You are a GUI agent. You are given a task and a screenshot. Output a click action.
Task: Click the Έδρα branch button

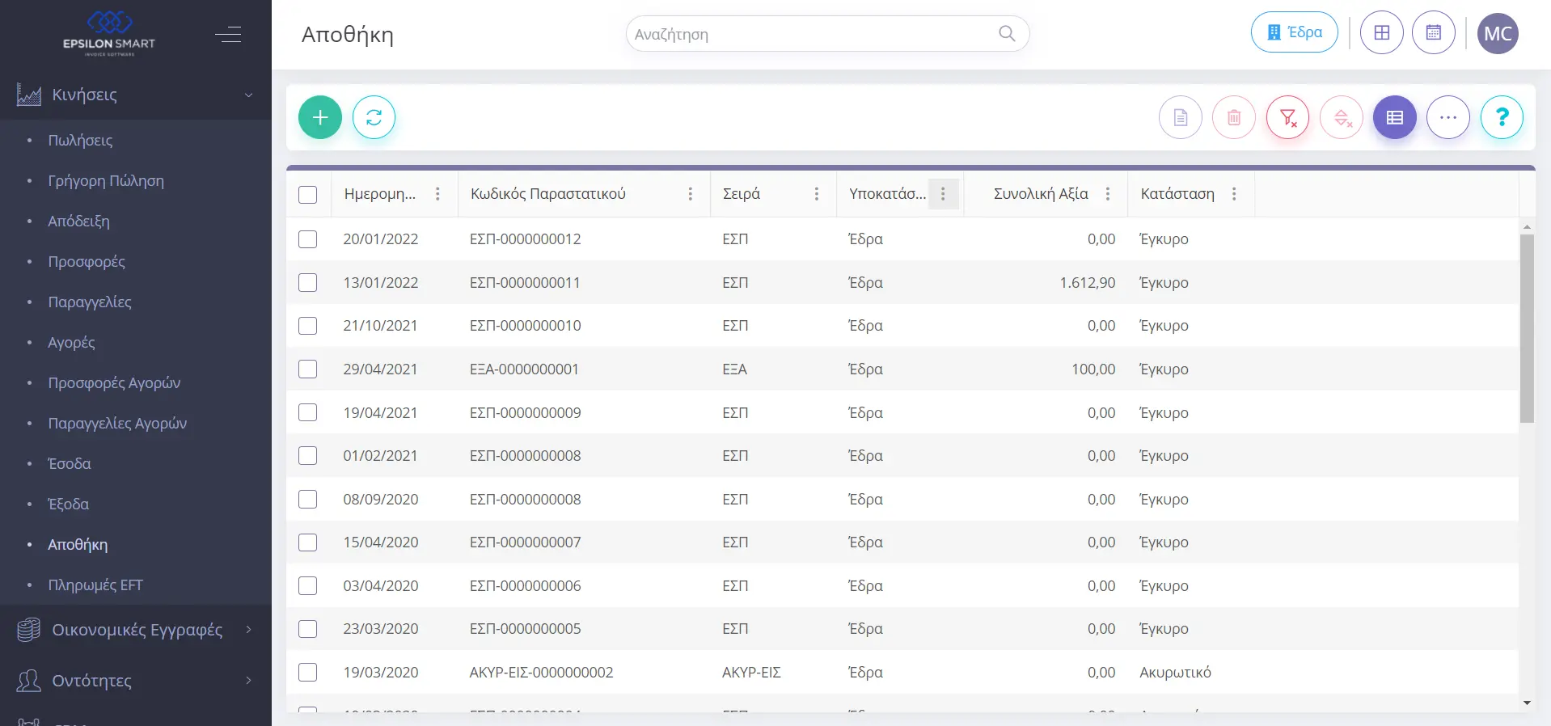pos(1294,33)
